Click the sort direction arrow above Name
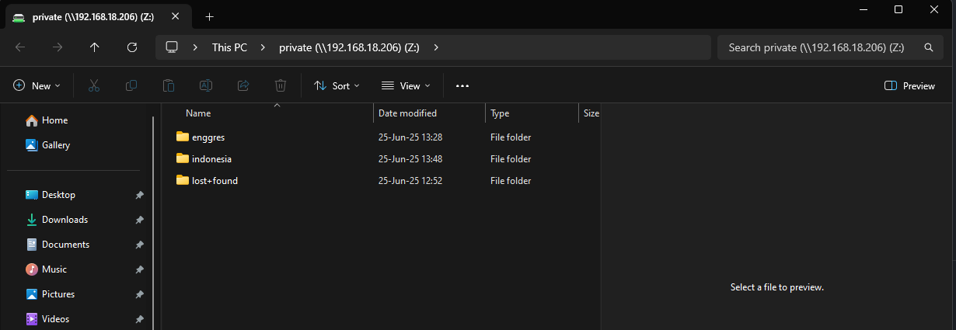 click(277, 105)
